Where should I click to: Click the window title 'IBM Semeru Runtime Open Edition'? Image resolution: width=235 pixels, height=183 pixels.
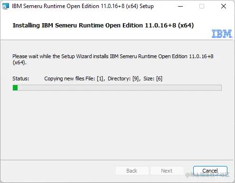coord(83,6)
